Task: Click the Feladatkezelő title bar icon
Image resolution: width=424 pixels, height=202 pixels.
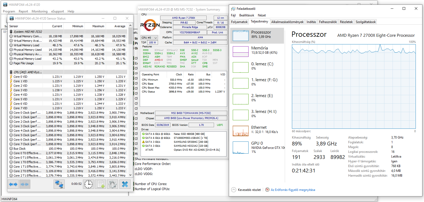Action: pyautogui.click(x=233, y=9)
